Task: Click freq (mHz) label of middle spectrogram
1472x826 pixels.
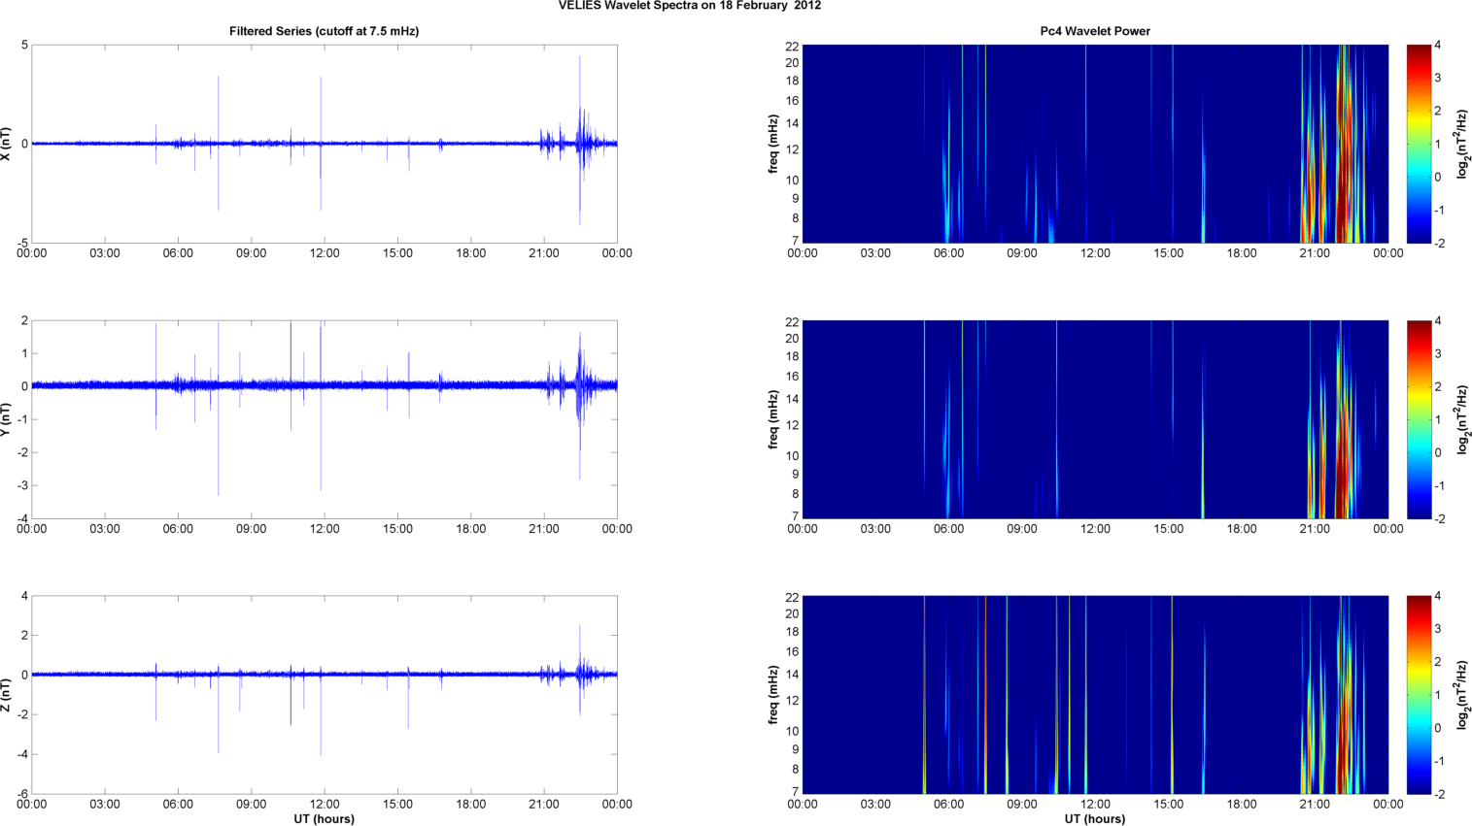Action: [773, 419]
